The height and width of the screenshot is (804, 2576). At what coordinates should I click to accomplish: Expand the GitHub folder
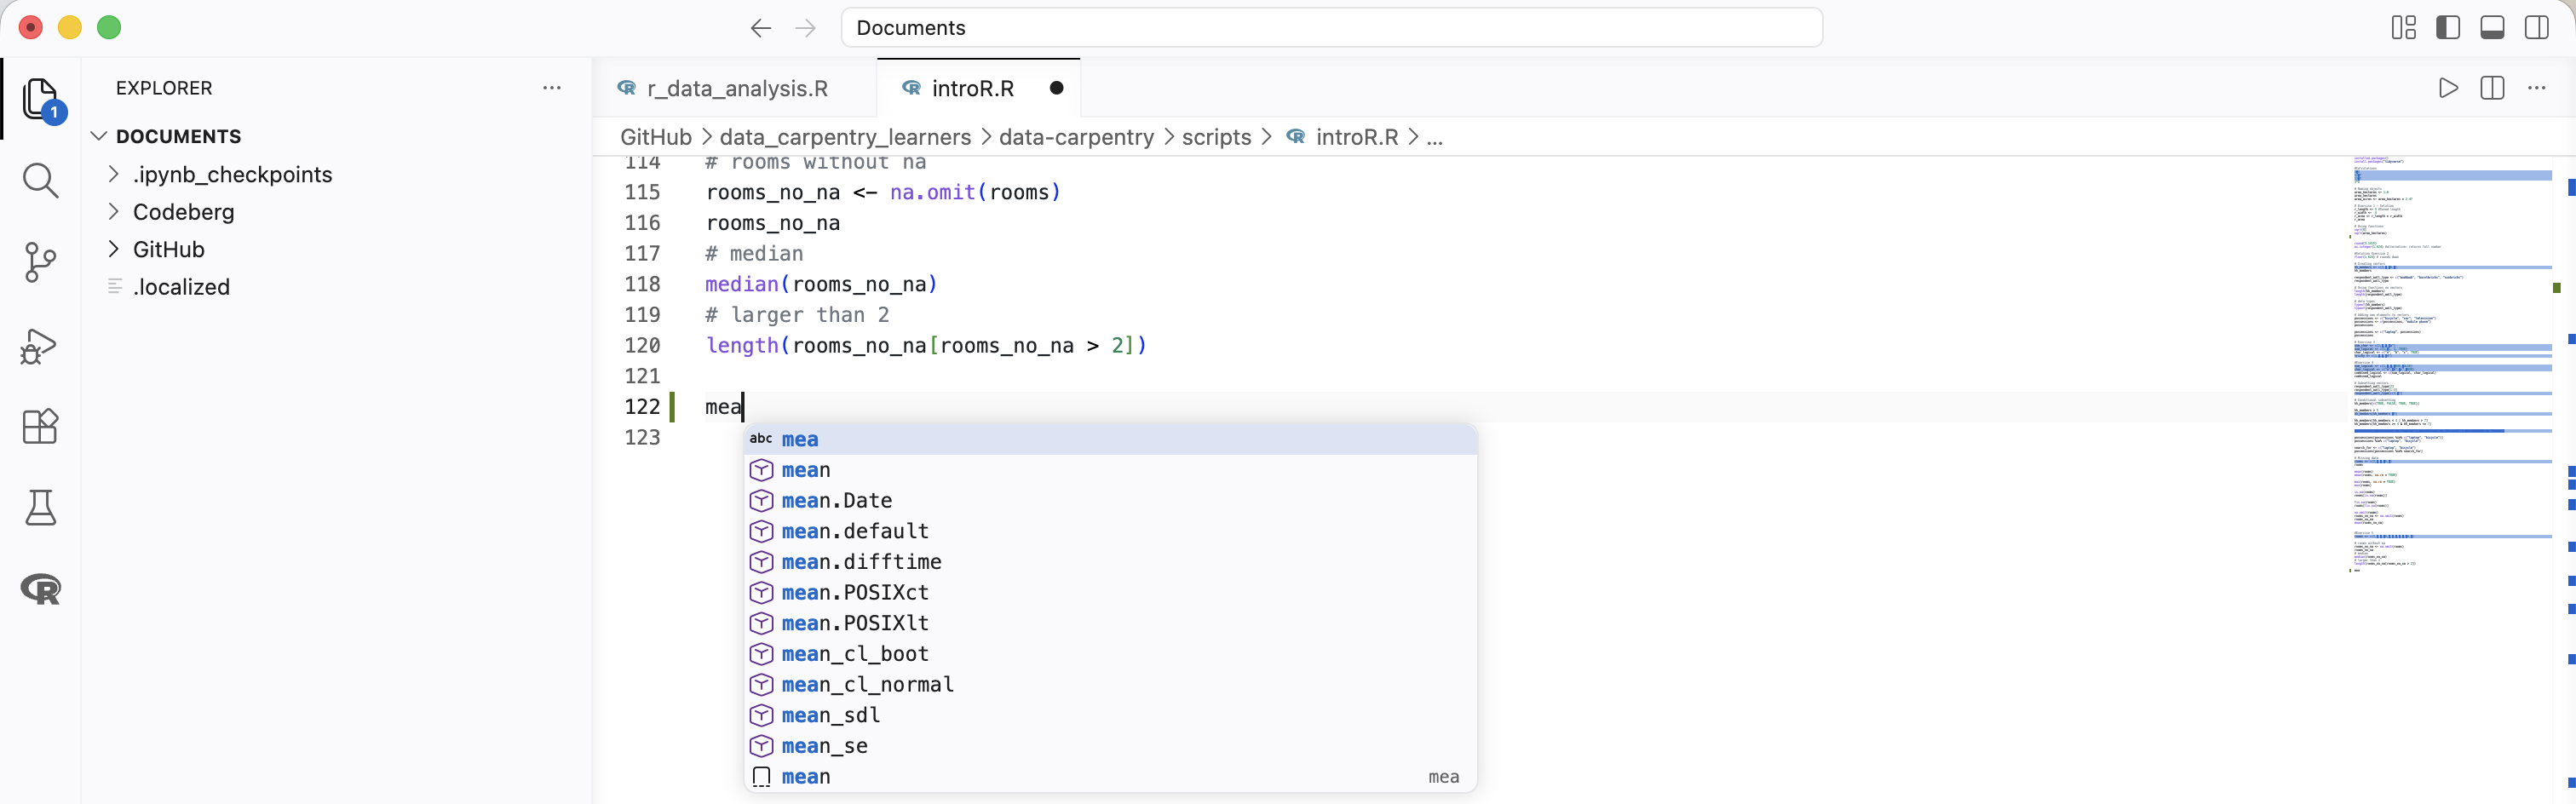168,249
